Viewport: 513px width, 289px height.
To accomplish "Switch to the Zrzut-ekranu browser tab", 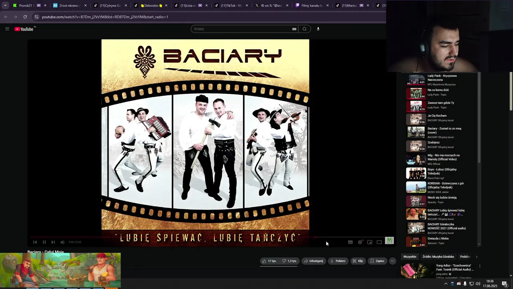I will click(x=69, y=6).
